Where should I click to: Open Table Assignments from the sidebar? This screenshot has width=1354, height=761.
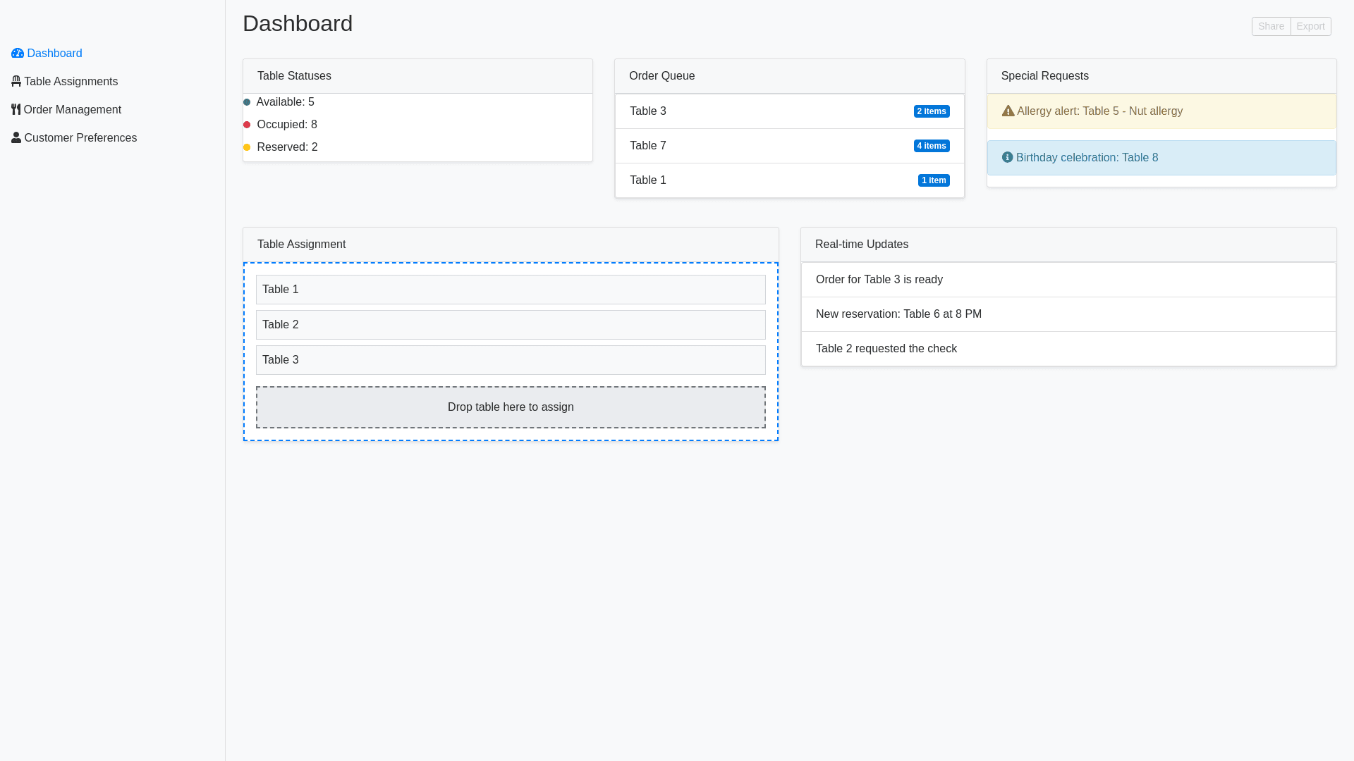point(71,82)
